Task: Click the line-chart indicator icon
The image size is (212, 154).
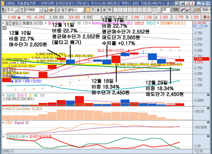Action: point(188,10)
